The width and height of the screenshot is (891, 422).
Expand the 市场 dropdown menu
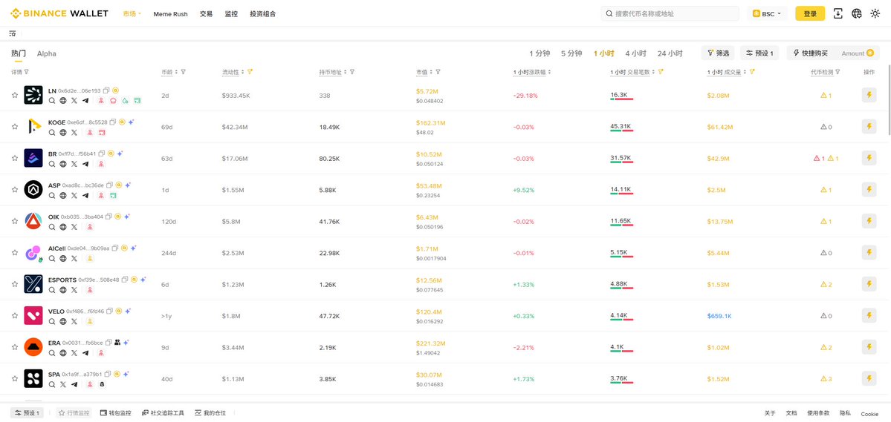click(132, 13)
